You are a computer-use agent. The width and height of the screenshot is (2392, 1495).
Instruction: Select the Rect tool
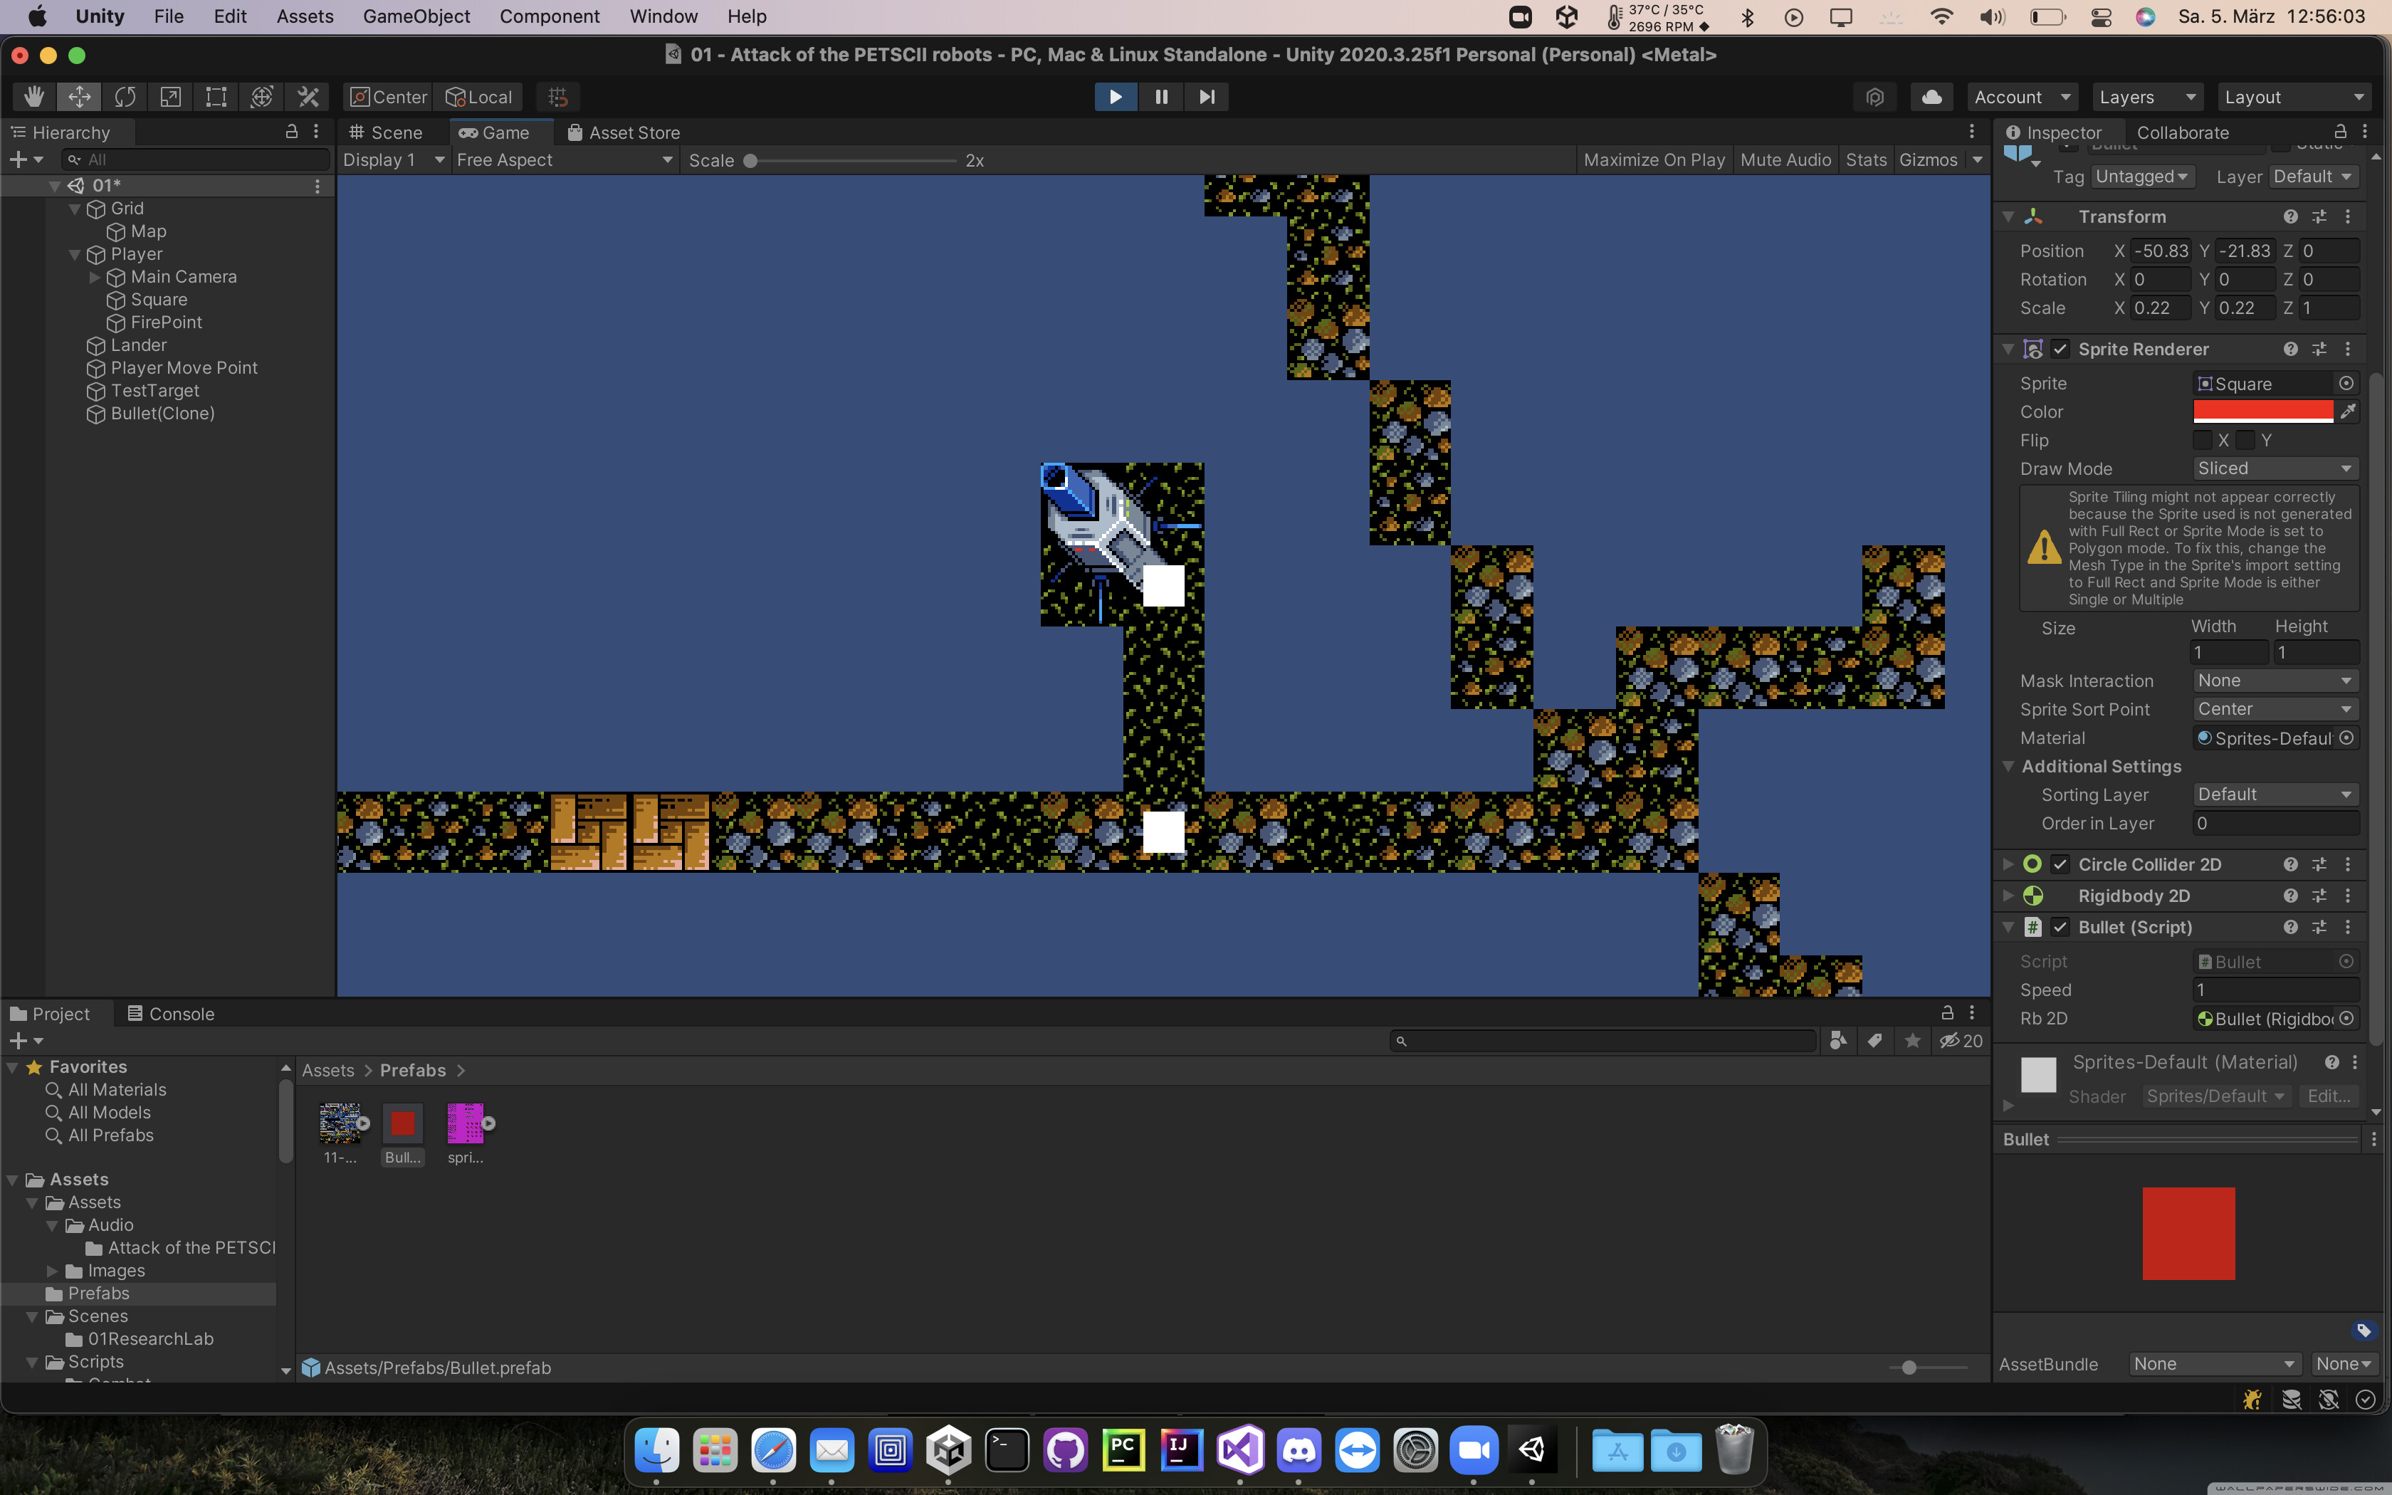click(216, 97)
